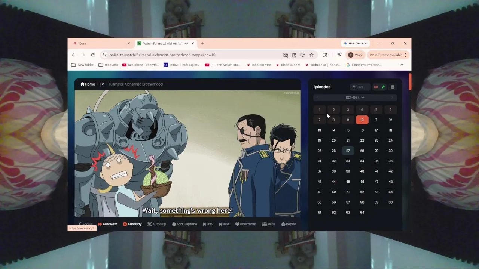Image resolution: width=479 pixels, height=269 pixels.
Task: Click the blocked-content icon next to the camera icon
Action: (x=294, y=55)
